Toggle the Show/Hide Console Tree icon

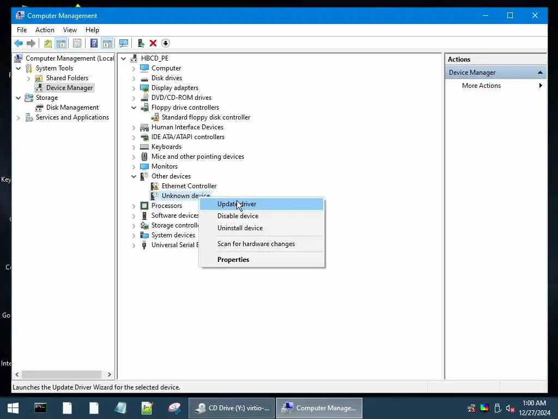tap(61, 44)
